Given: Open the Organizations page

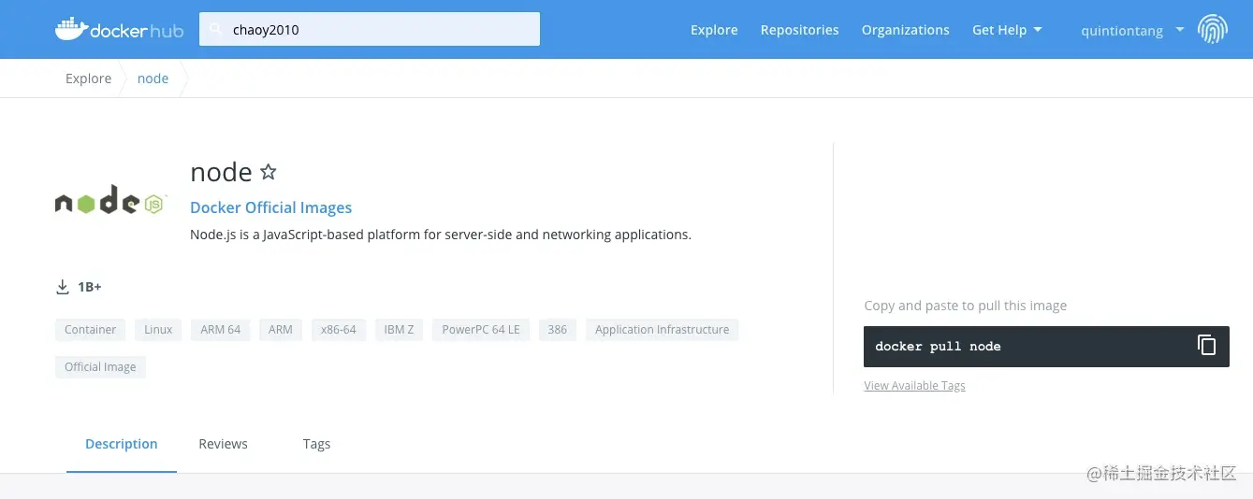Looking at the screenshot, I should click(x=905, y=30).
